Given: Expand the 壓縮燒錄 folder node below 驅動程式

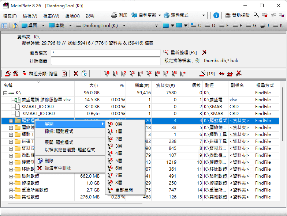Looking at the screenshot, I should 11,128.
